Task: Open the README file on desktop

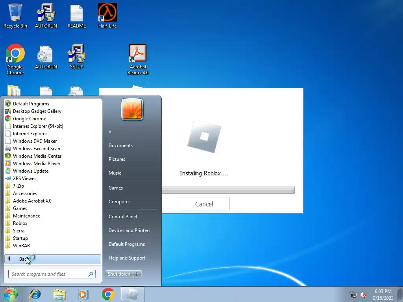Action: pos(77,15)
